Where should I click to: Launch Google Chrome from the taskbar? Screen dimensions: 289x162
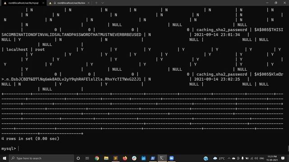(97, 158)
